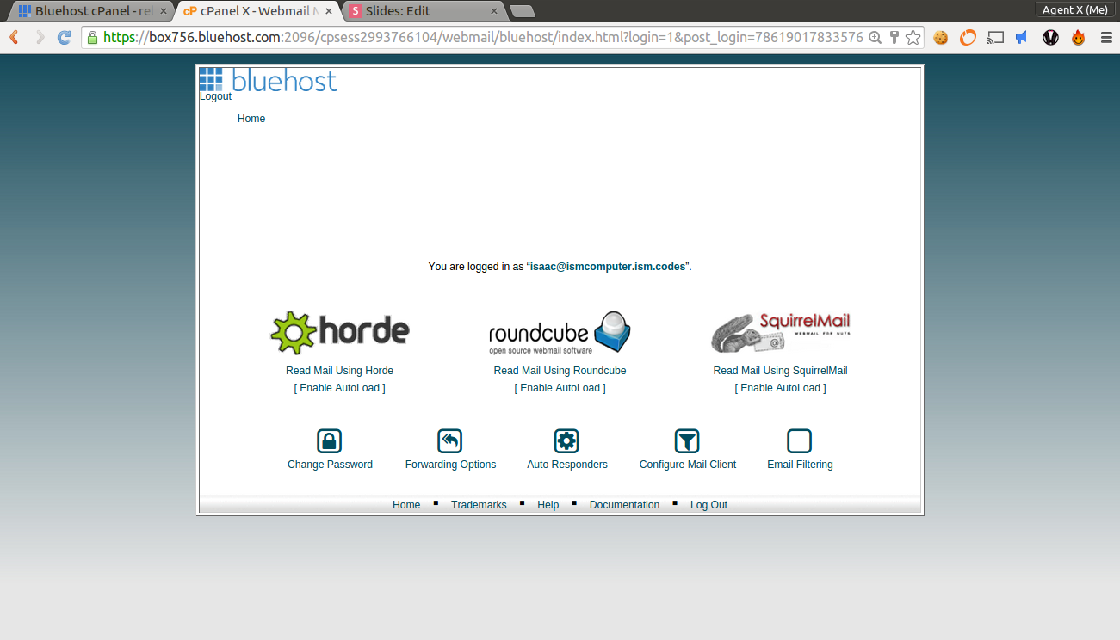
Task: Enable AutoLoad for SquirrelMail
Action: point(780,388)
